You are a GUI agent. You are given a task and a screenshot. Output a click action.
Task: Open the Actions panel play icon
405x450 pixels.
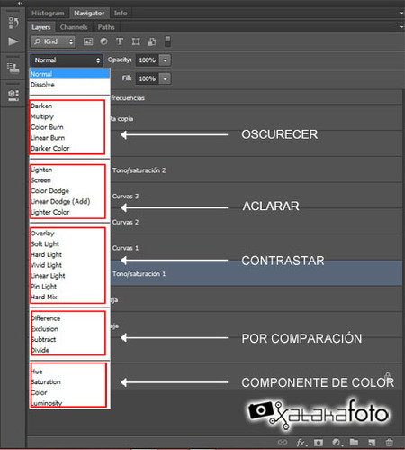(13, 41)
